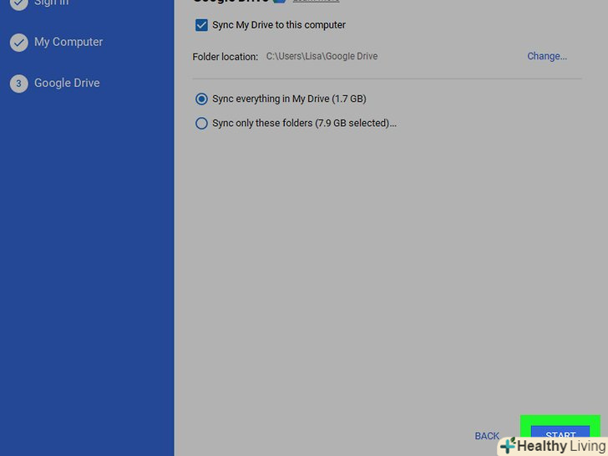Go BACK to the previous step
Screen dimensions: 608x456
(487, 436)
